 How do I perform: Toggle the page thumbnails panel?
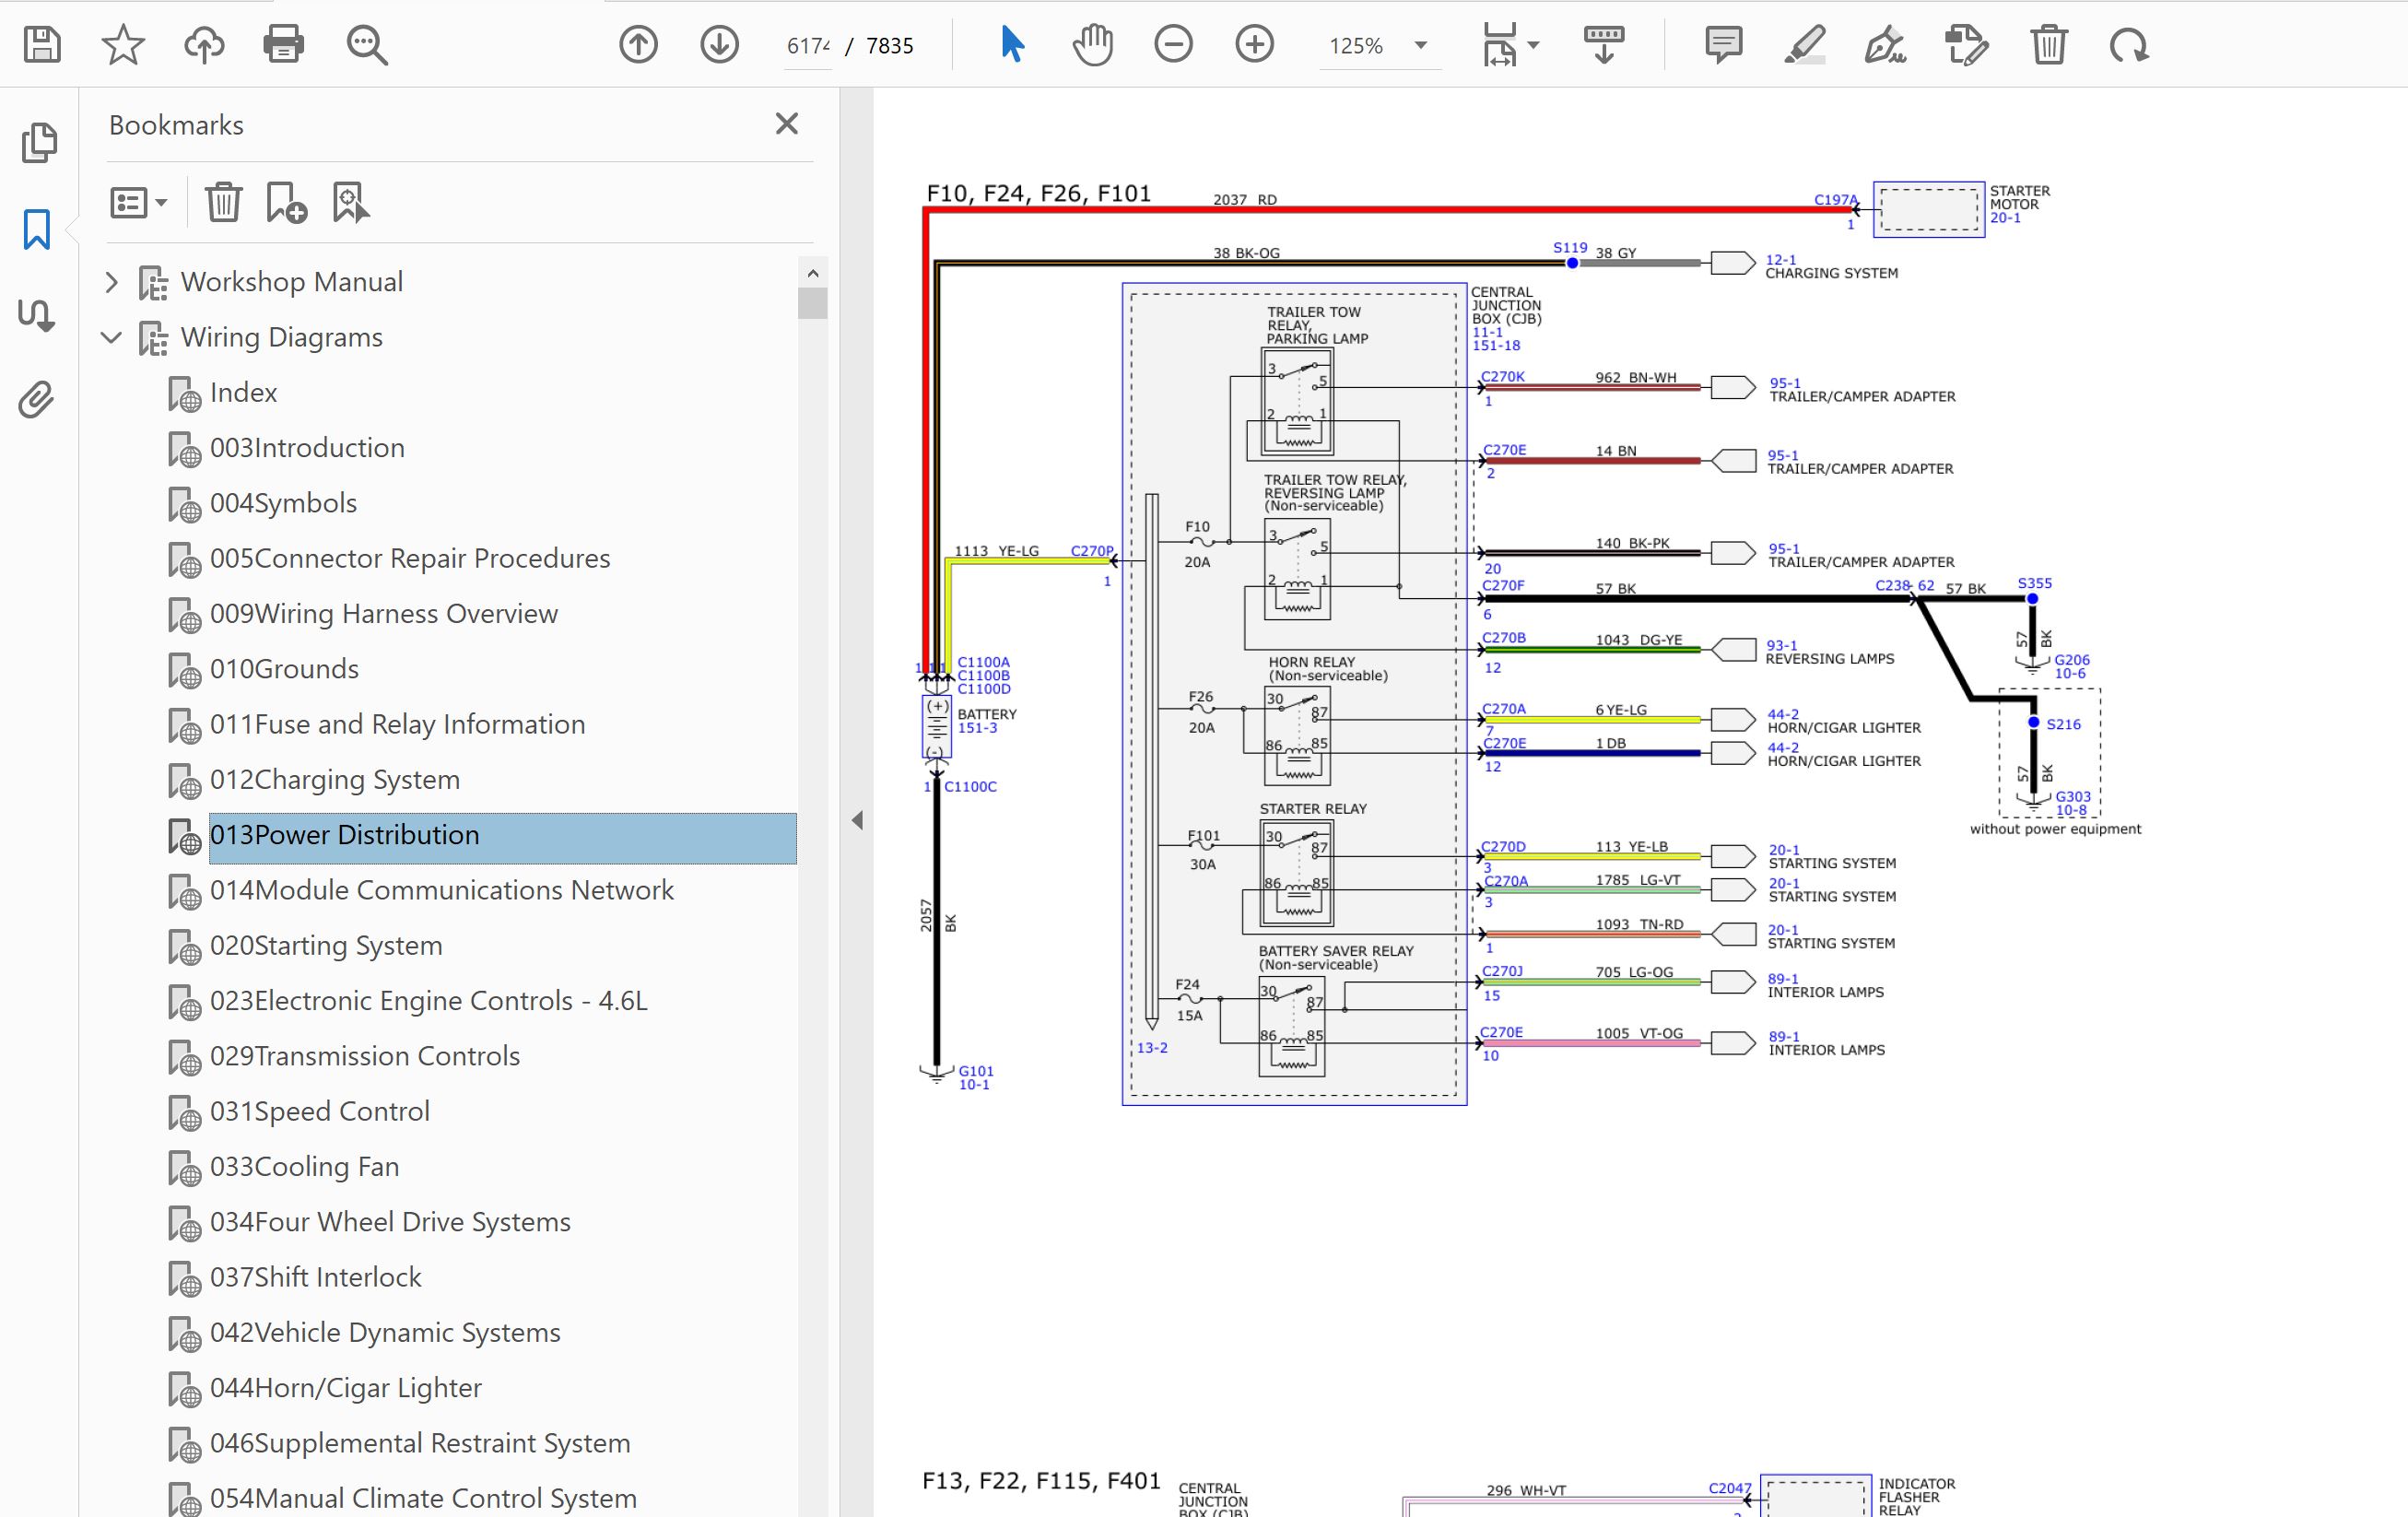[39, 143]
